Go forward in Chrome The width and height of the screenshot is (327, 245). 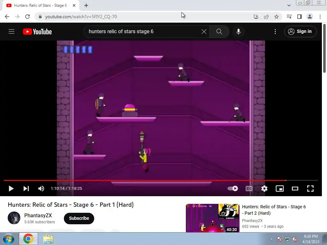[17, 17]
